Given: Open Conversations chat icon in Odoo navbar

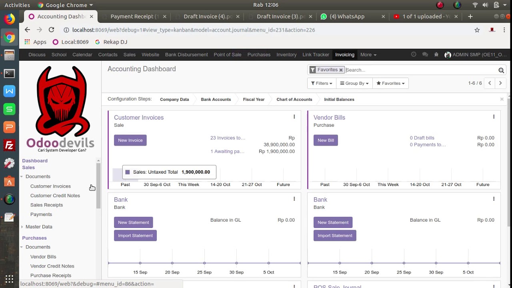Looking at the screenshot, I should (x=425, y=54).
